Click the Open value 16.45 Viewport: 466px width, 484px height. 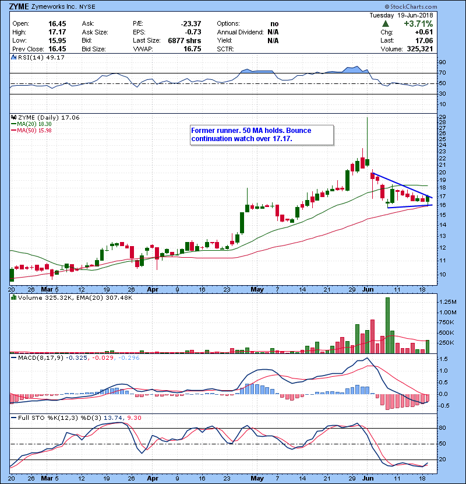point(57,24)
